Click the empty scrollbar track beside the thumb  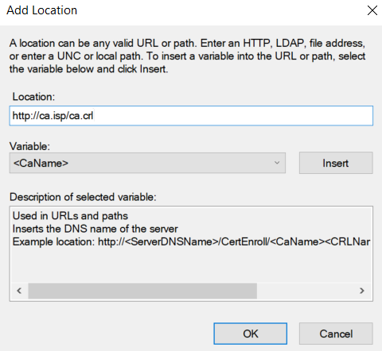click(305, 291)
